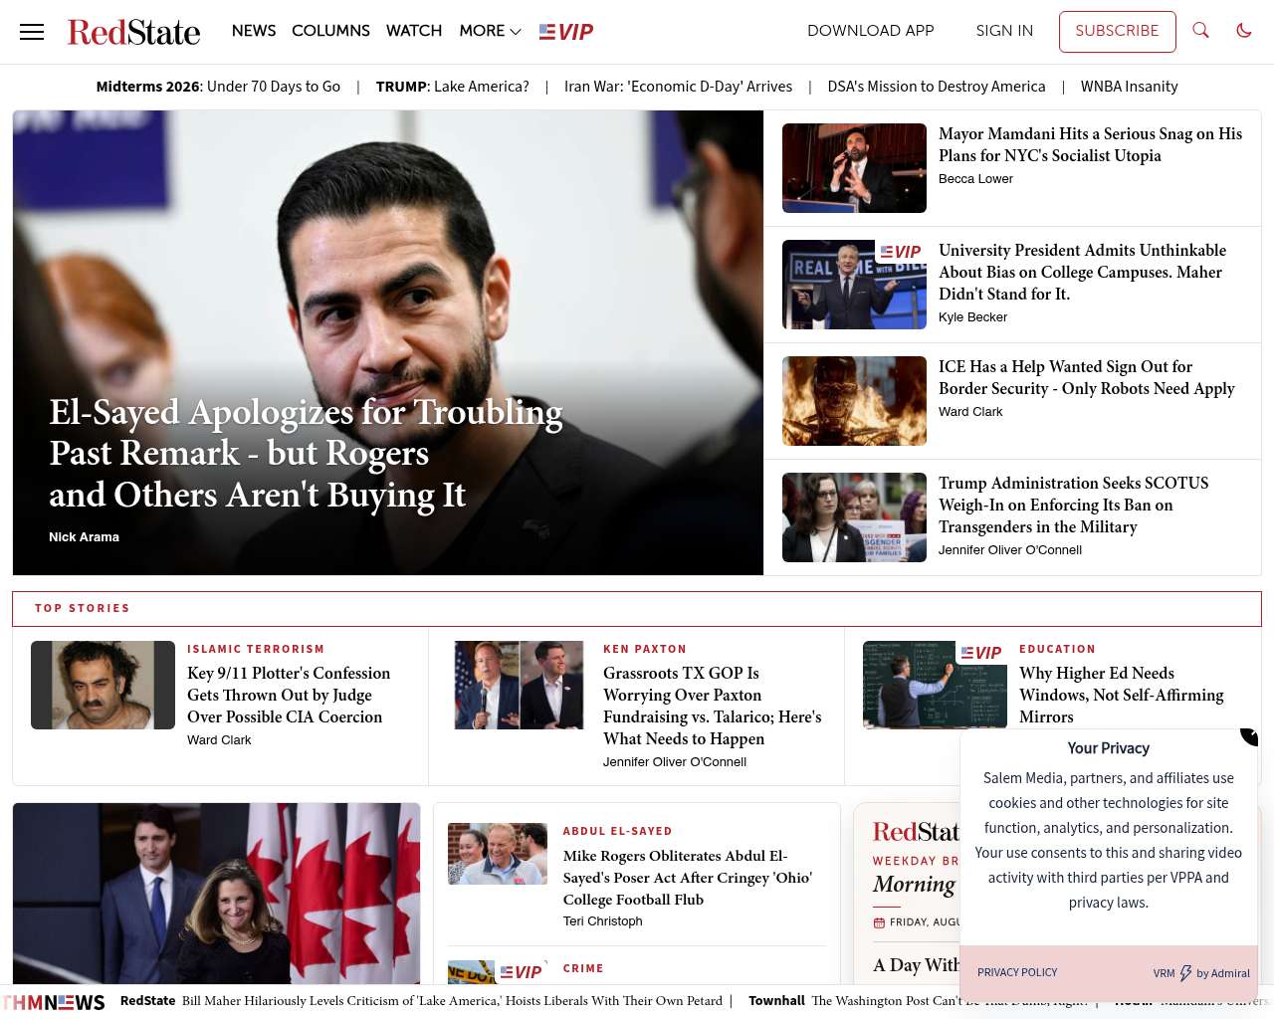Open the VIP flag link in navbar
Image resolution: width=1274 pixels, height=1019 pixels.
(566, 32)
